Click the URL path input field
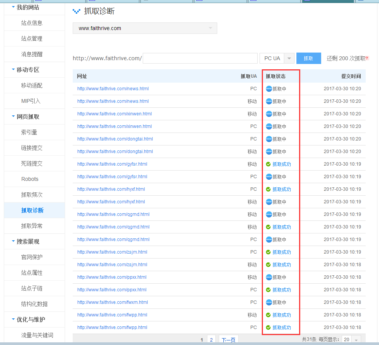379x345 pixels. tap(200, 58)
